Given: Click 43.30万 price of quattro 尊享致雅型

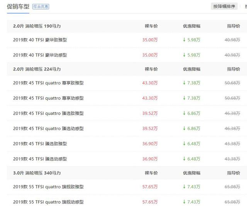Looking at the screenshot, I should point(150,83).
